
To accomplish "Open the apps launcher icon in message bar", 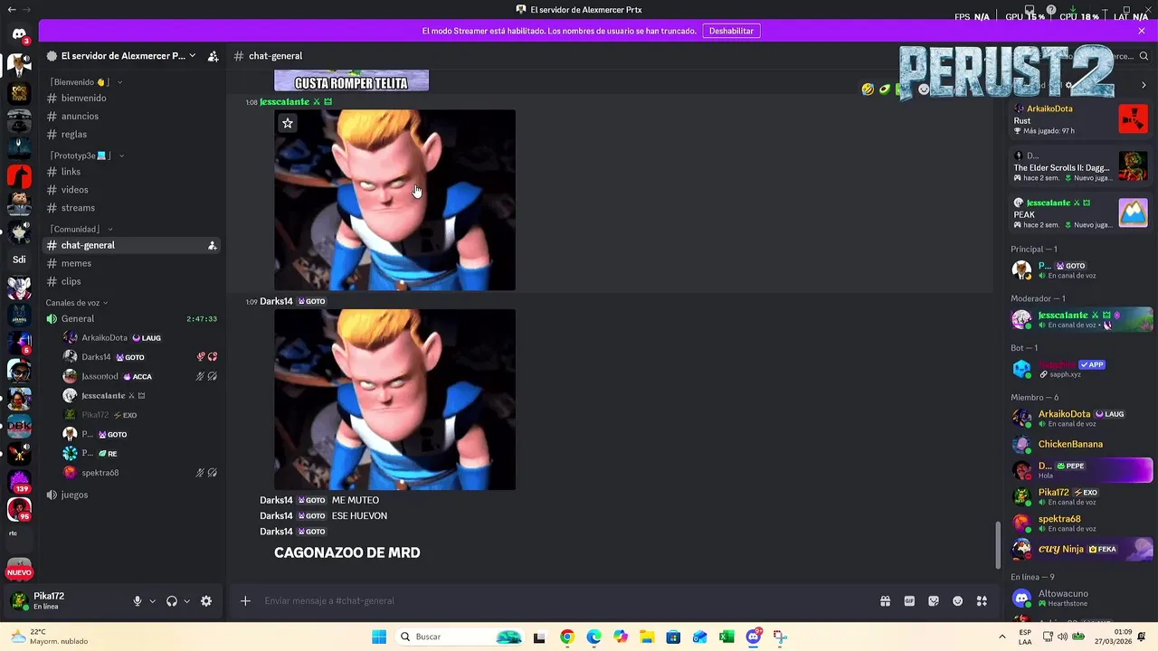I will click(982, 601).
